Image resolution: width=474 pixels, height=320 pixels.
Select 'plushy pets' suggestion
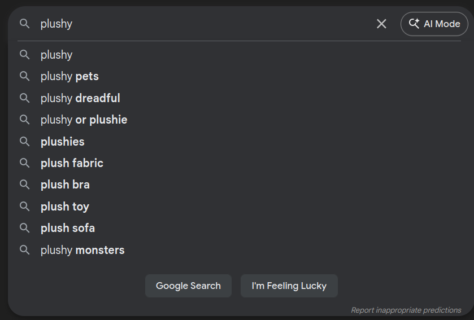click(69, 76)
